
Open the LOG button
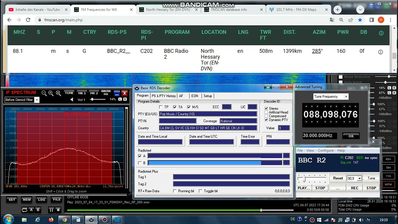(x=42, y=200)
